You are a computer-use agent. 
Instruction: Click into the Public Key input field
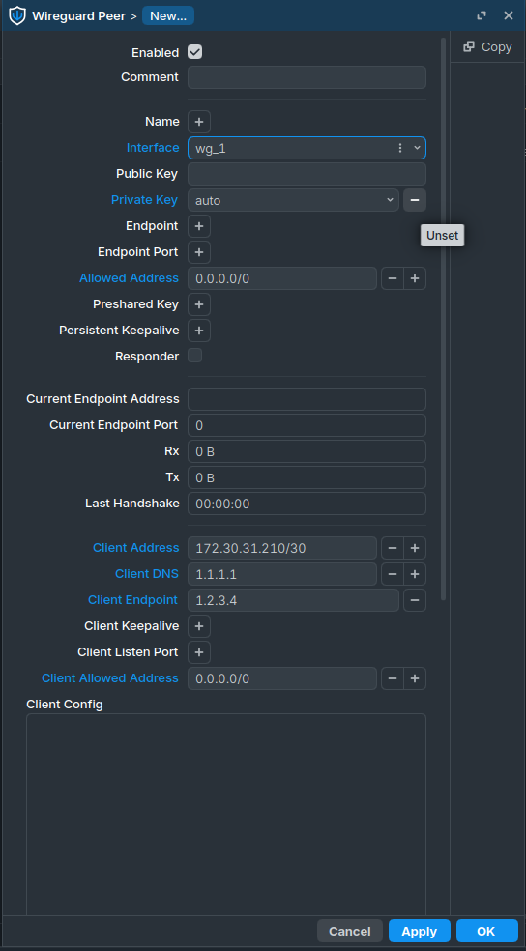click(307, 174)
